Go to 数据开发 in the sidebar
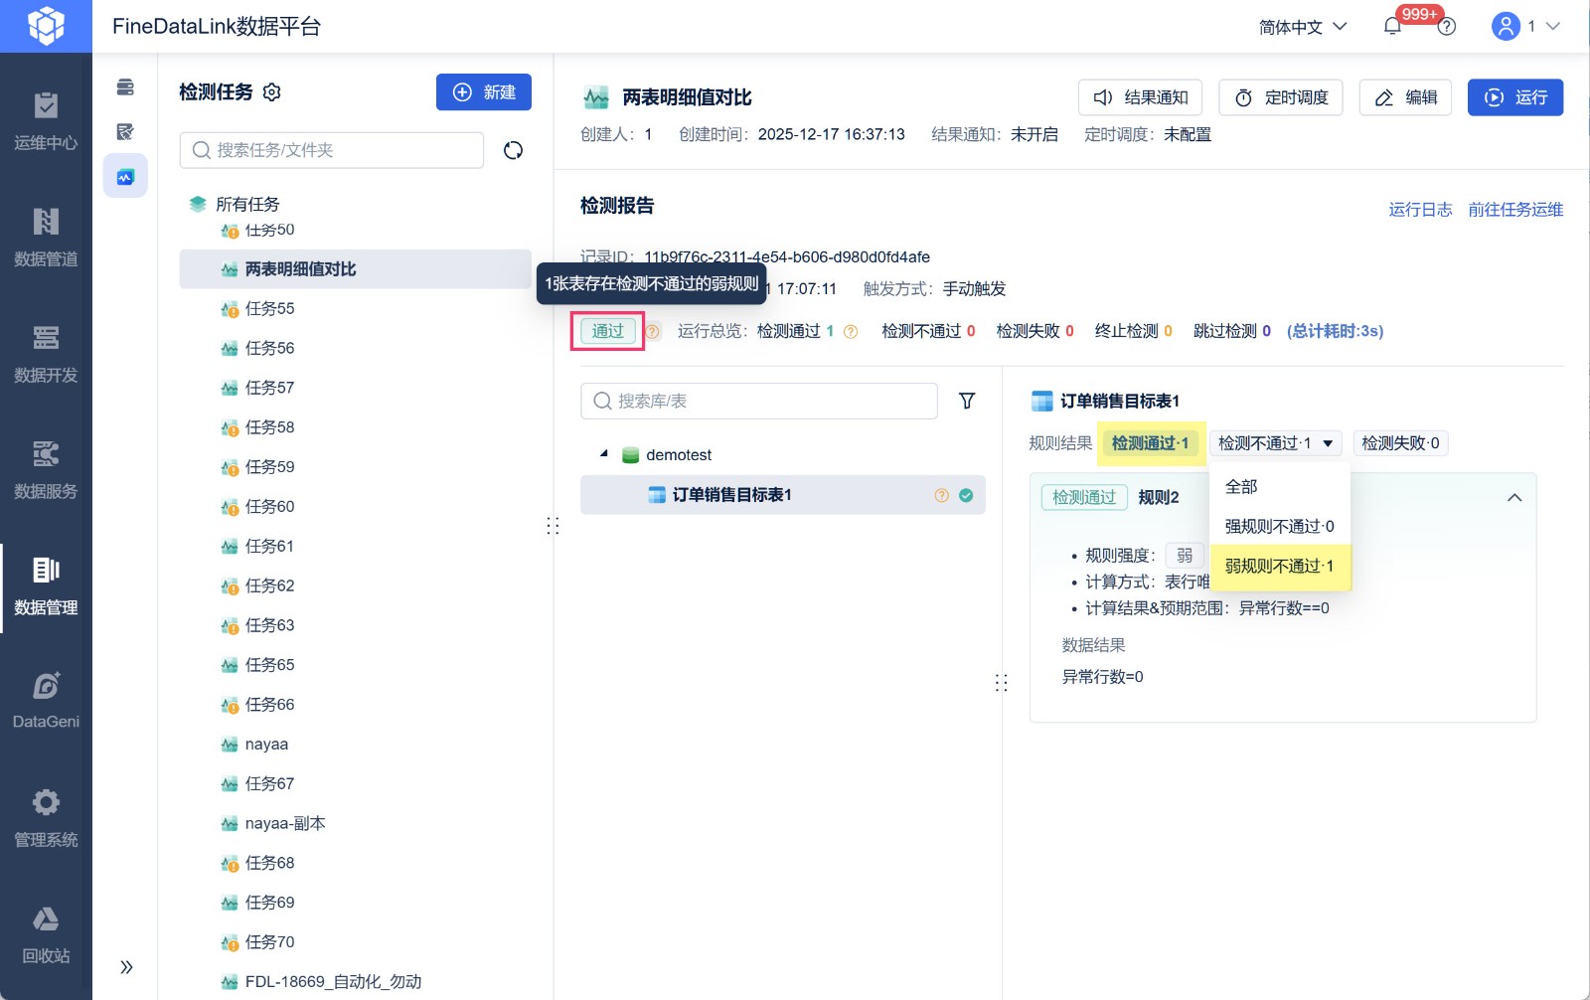Viewport: 1590px width, 1000px height. click(46, 354)
